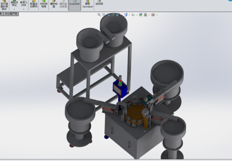Click Exploded View (爆炸视图) tool
Viewport: 232px width, 161px height.
coord(54,4)
